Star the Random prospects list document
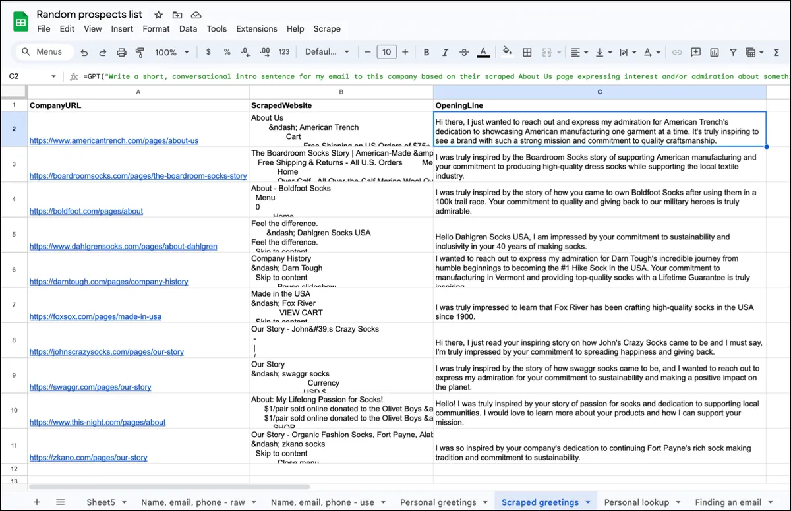 tap(158, 15)
